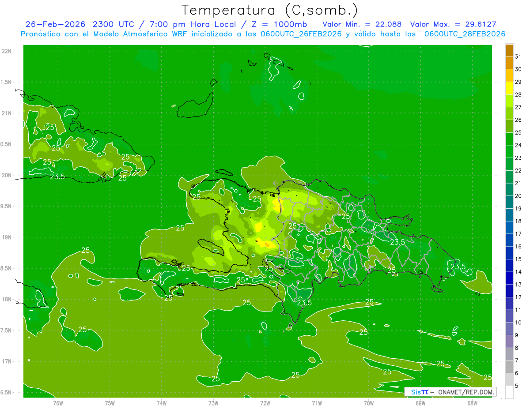The height and width of the screenshot is (409, 530).
Task: Click the colorbar label '30'
Action: [x=519, y=69]
